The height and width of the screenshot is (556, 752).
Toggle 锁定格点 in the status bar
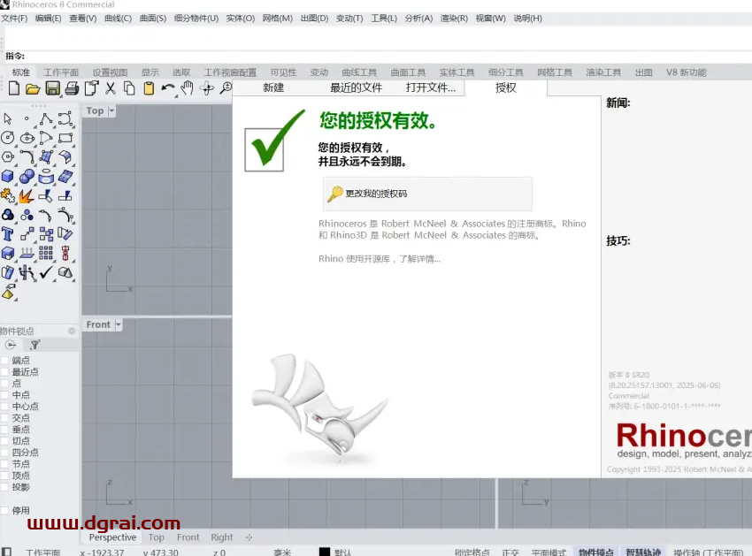[x=472, y=552]
